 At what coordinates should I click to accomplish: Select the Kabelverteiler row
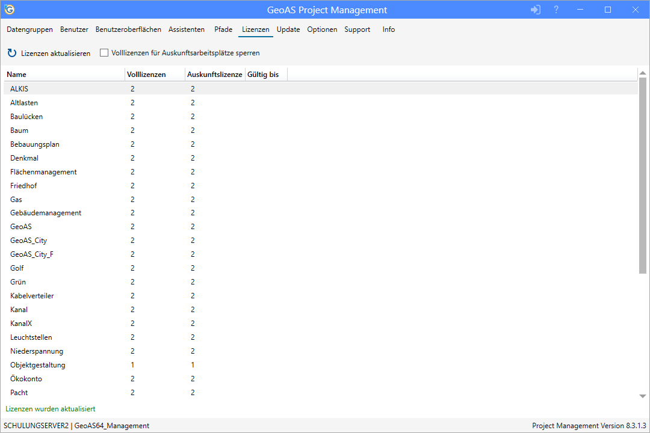point(321,296)
